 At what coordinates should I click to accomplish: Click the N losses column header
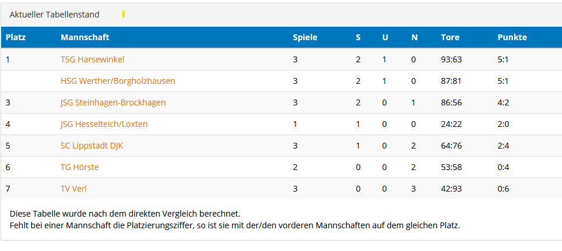point(415,37)
